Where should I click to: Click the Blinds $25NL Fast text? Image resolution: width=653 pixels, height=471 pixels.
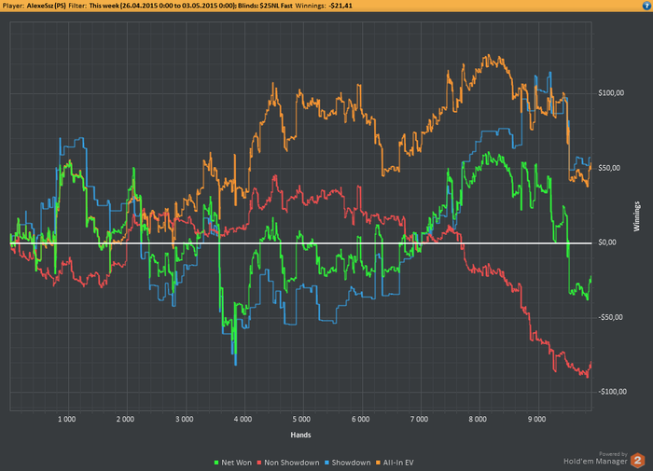[x=265, y=6]
